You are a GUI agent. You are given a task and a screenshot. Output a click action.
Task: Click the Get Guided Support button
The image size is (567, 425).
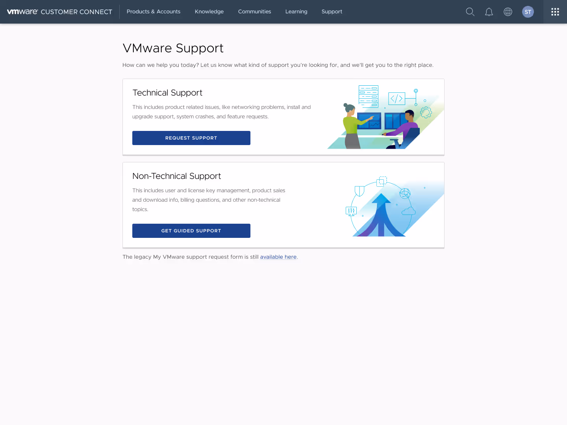tap(191, 231)
